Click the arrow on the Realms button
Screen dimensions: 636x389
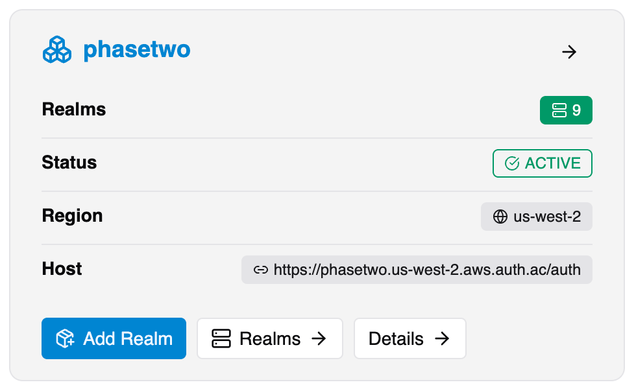pyautogui.click(x=319, y=338)
